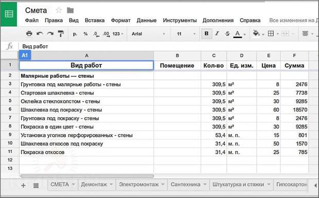This screenshot has height=198, width=319.
Task: Open font size 11 dropdown
Action: tap(186, 34)
